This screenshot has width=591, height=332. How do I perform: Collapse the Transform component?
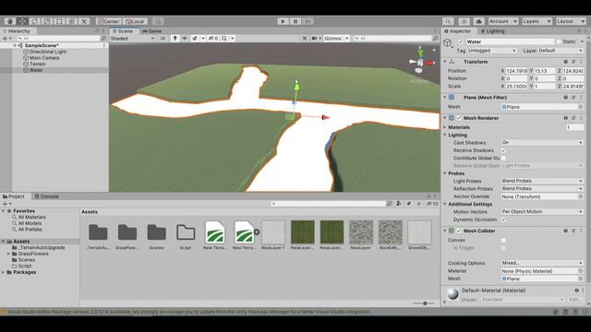pos(445,62)
